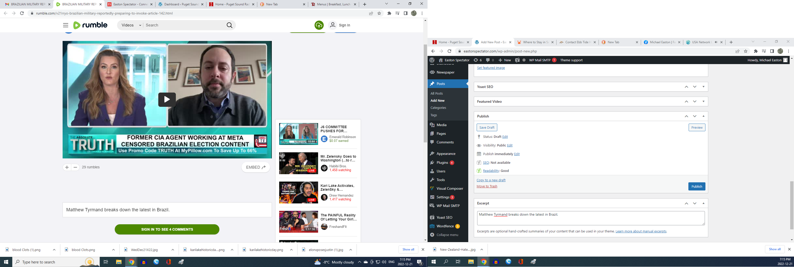
Task: Click the blue Publish button
Action: (696, 186)
